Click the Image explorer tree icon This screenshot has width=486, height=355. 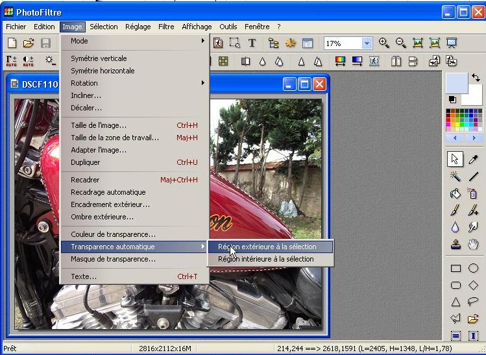[273, 43]
